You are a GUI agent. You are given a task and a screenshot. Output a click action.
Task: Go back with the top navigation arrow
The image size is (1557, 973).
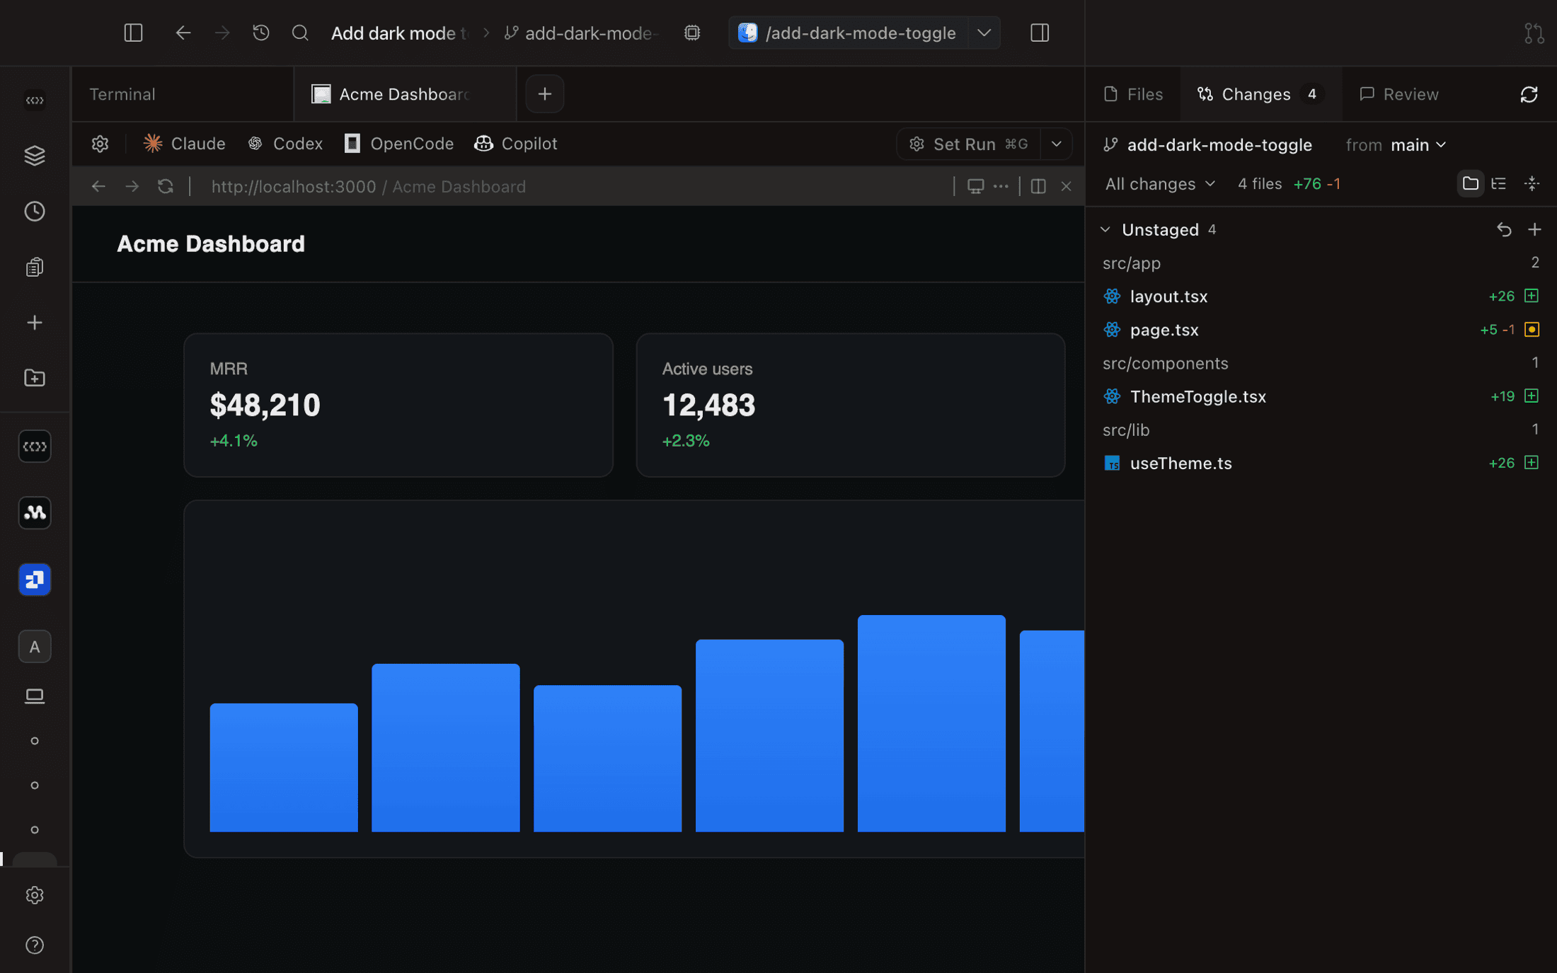click(x=183, y=33)
